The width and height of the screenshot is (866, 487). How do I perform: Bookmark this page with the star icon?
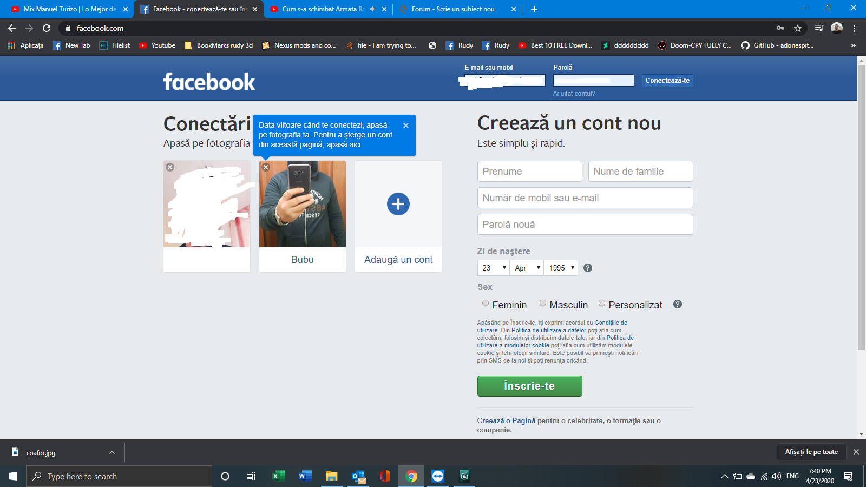[797, 28]
